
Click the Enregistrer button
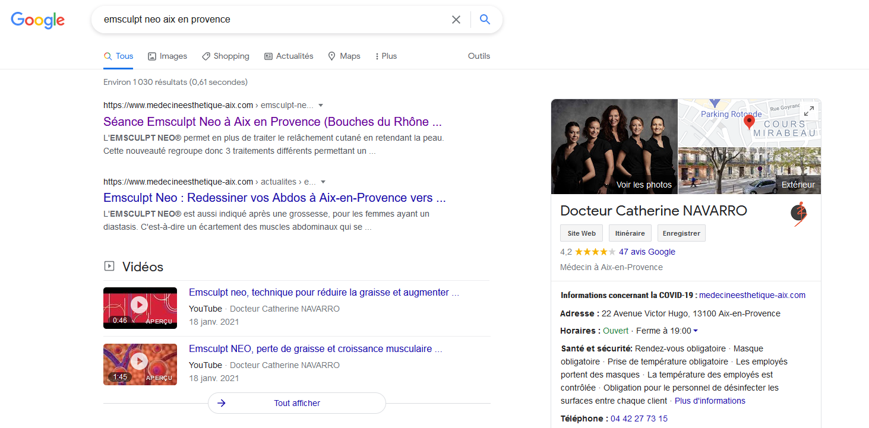[x=681, y=233]
